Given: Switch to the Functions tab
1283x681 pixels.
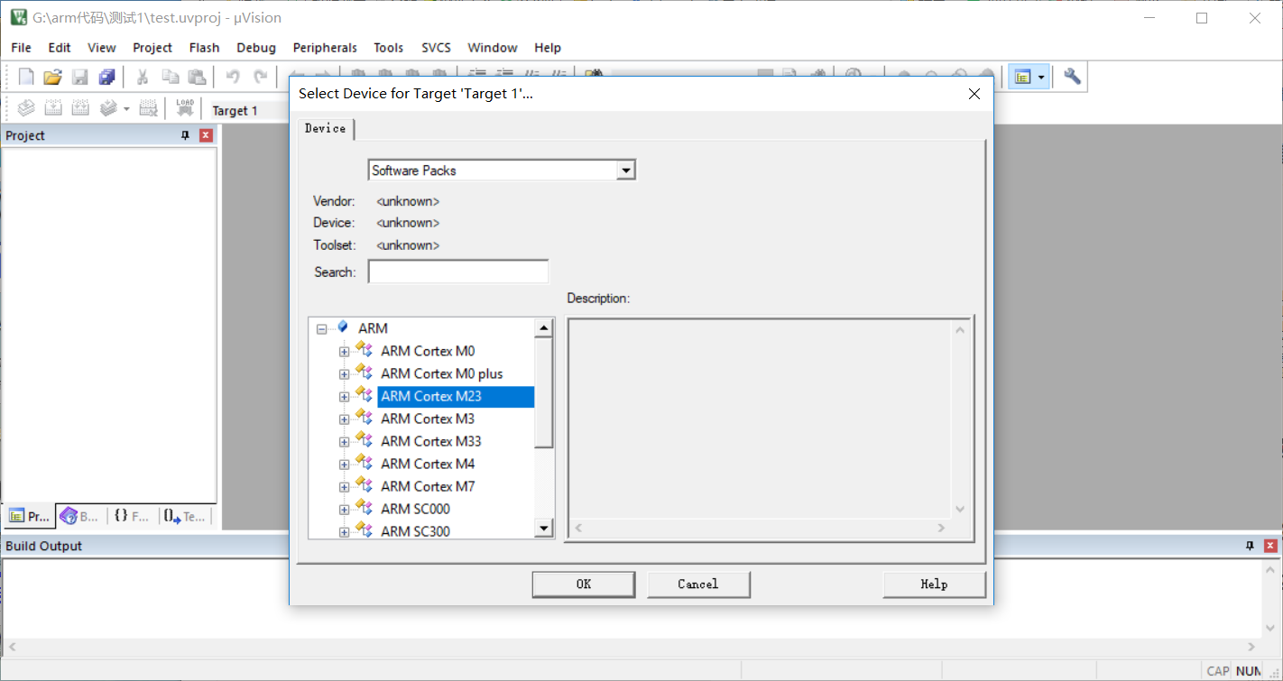Looking at the screenshot, I should tap(131, 516).
